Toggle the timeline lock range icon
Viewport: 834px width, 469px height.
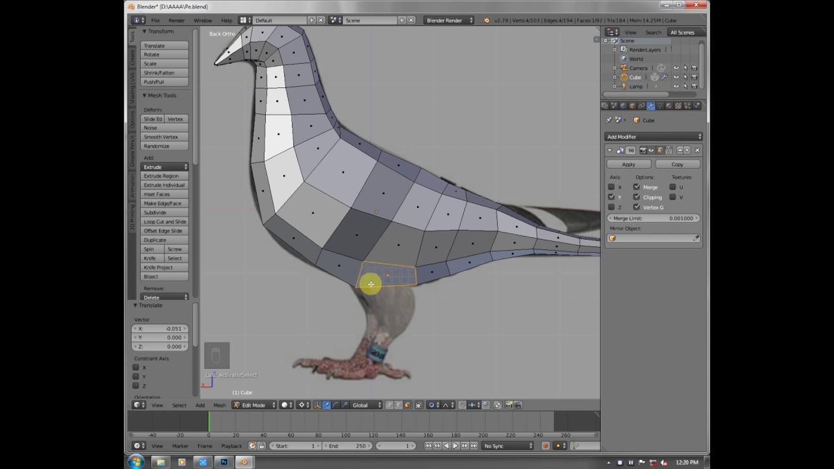[x=262, y=446]
